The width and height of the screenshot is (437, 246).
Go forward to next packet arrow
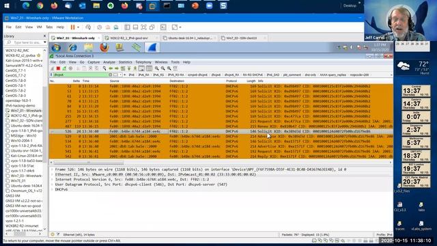(117, 68)
